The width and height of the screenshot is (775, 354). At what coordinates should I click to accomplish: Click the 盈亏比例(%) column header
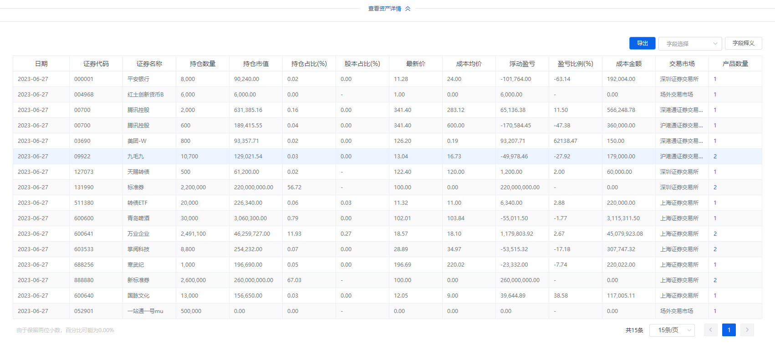575,64
